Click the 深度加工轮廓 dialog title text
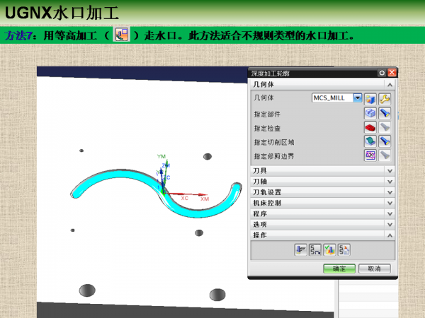Screen dimensions: 425x318 point(271,73)
